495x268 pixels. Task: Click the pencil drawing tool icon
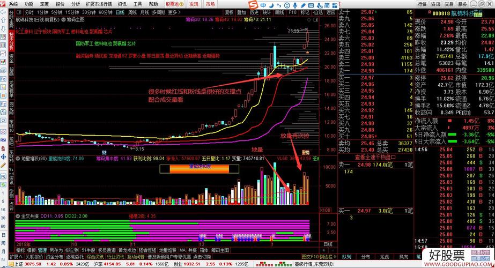click(x=3, y=165)
